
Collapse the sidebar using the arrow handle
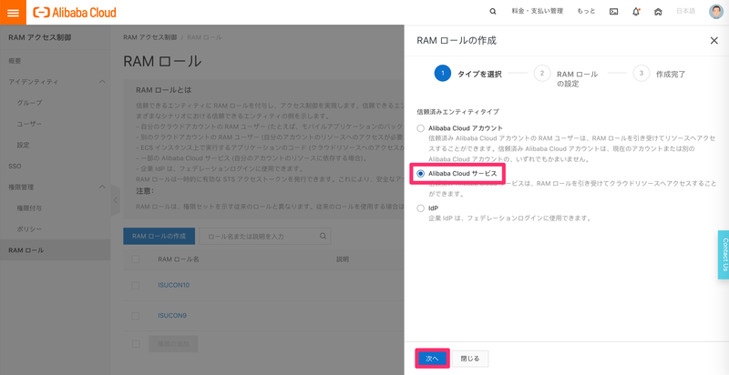tap(116, 200)
